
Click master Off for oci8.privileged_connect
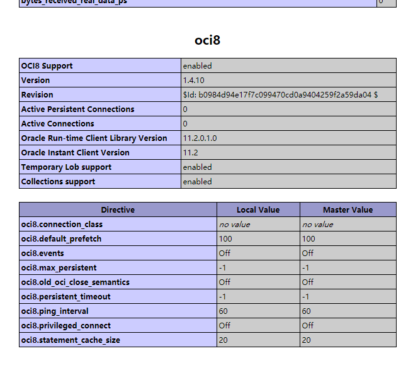point(308,326)
